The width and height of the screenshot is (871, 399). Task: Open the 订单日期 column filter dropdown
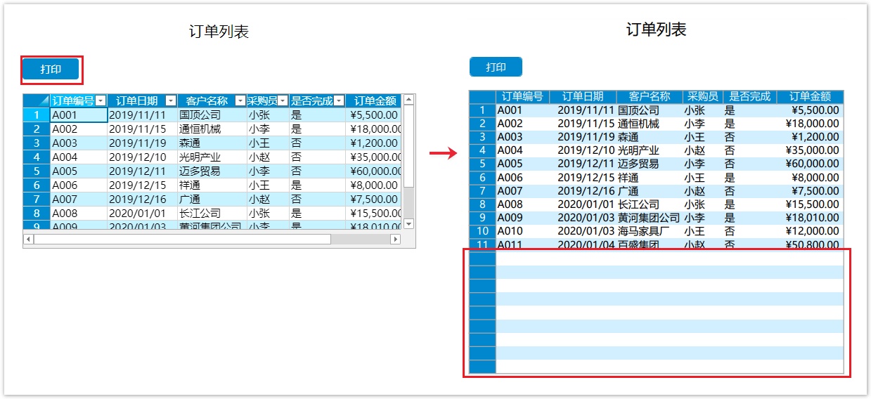point(170,101)
